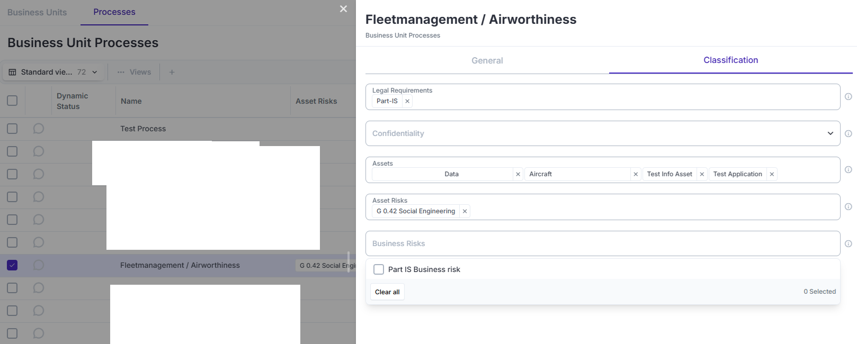Click info icon beside Confidentiality field

click(x=848, y=134)
